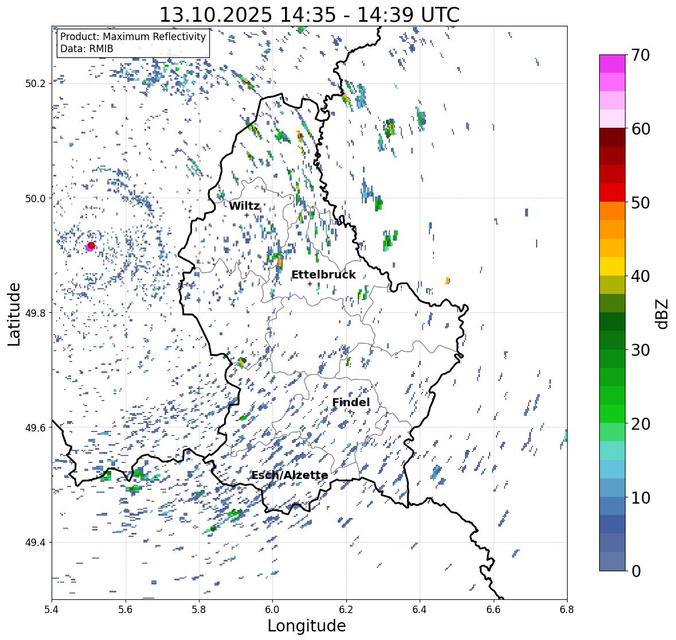Pick the orange colorbar segment below 50
The width and height of the screenshot is (676, 640).
click(x=612, y=211)
